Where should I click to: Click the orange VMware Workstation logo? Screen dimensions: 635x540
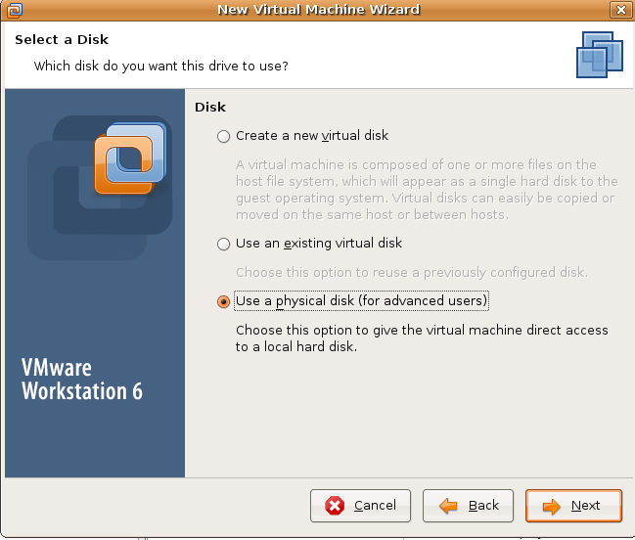(129, 158)
